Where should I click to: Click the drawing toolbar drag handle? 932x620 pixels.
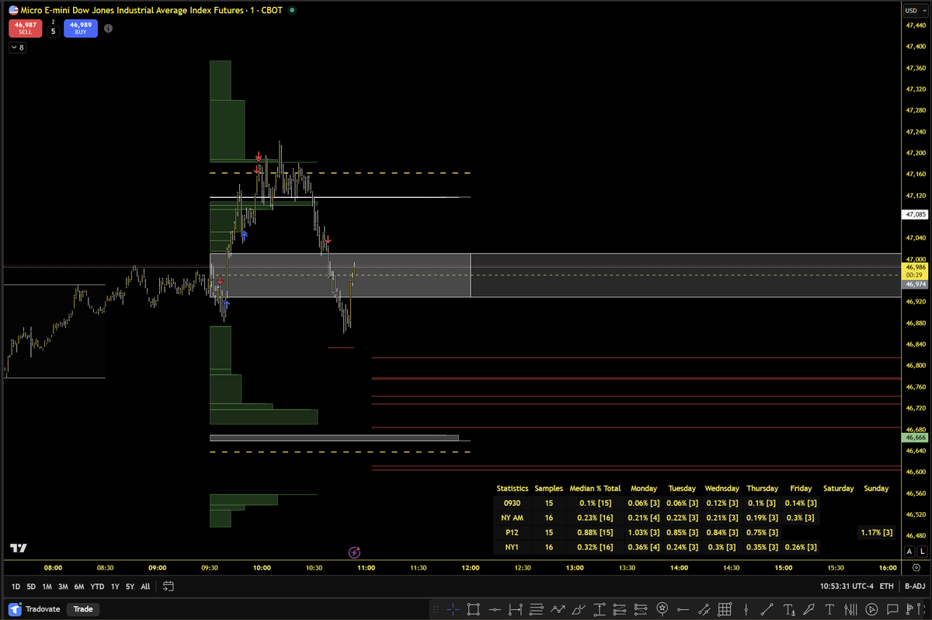(436, 609)
